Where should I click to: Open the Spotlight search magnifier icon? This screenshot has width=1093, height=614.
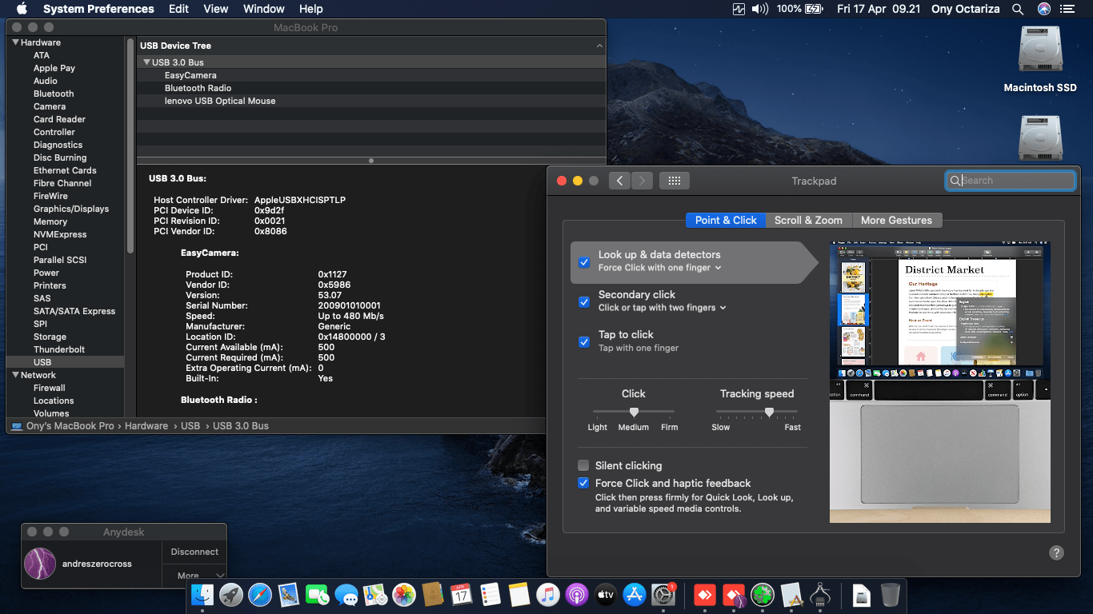pyautogui.click(x=1018, y=9)
